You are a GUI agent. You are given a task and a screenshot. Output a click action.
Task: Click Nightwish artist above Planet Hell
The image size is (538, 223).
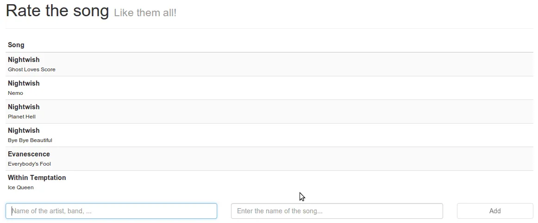pos(24,107)
